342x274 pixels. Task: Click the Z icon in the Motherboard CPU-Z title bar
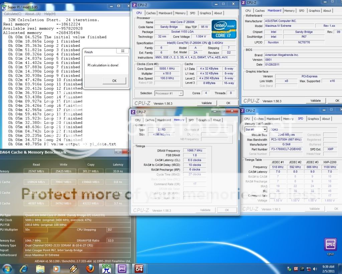[243, 3]
